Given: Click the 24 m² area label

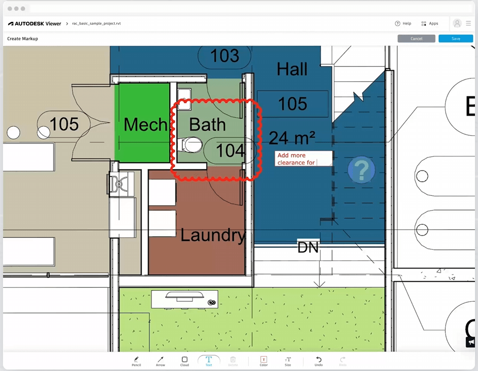Looking at the screenshot, I should (292, 138).
